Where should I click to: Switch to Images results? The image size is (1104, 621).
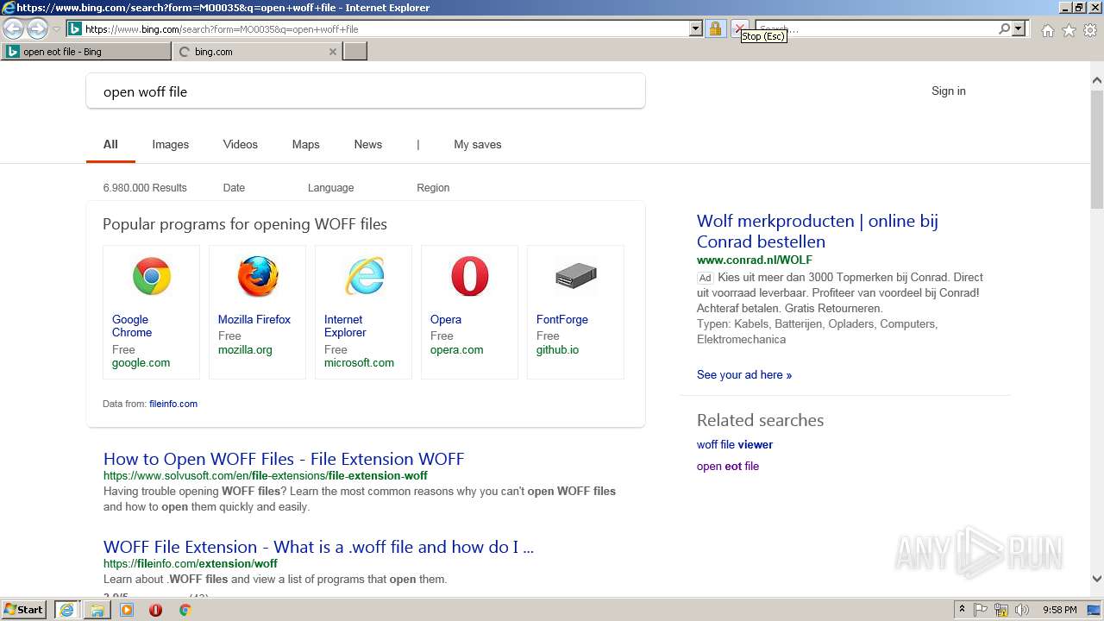click(x=170, y=144)
